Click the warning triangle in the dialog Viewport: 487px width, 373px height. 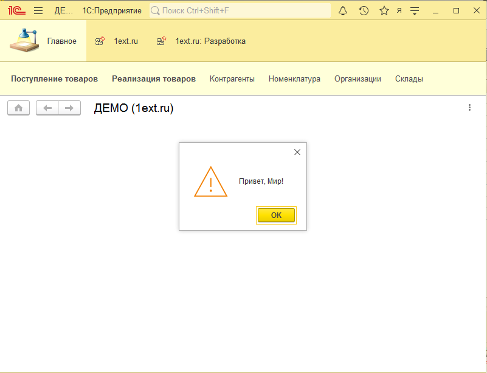[211, 182]
